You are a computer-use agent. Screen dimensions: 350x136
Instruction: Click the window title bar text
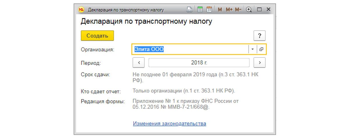click(x=126, y=10)
